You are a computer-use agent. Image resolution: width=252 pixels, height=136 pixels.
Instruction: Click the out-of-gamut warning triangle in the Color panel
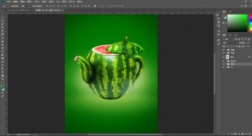(223, 23)
